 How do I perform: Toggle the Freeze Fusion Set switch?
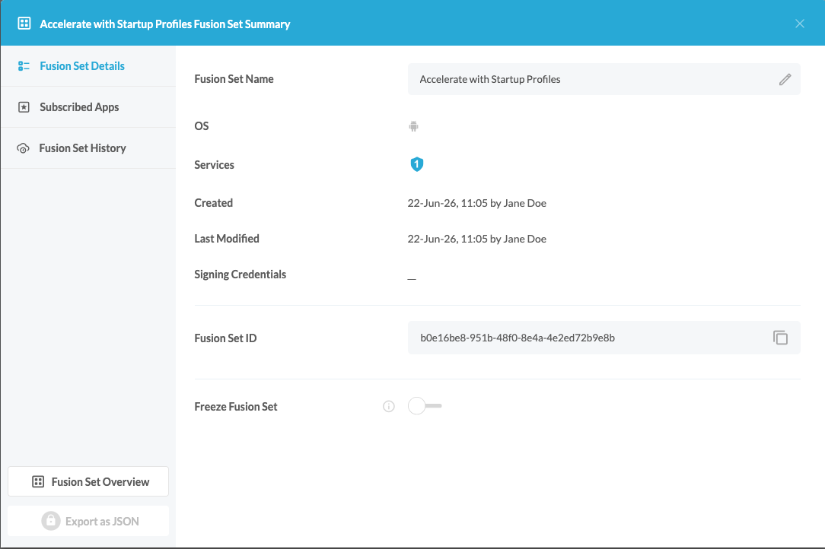pyautogui.click(x=425, y=406)
